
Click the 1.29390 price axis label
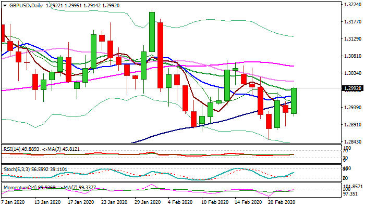(352, 108)
